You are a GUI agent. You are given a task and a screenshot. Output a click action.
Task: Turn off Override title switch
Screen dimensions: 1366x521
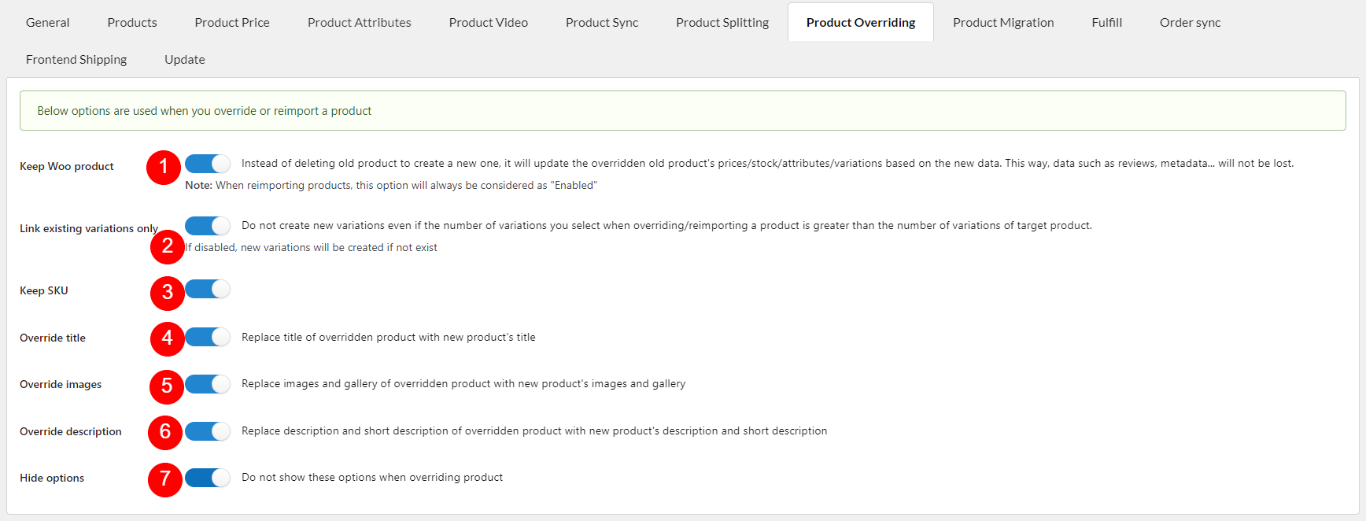208,337
